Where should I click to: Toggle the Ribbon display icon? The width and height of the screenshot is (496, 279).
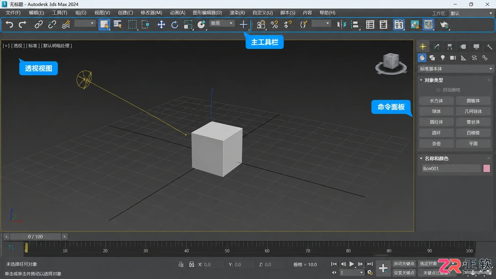(399, 24)
